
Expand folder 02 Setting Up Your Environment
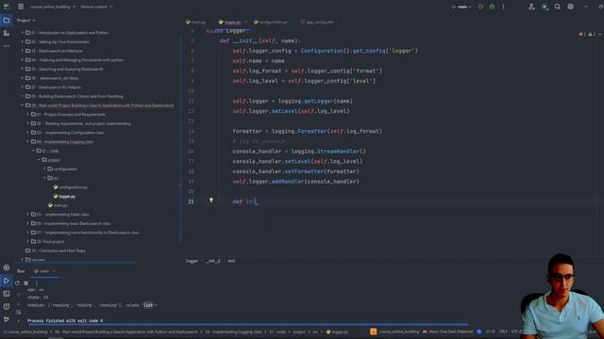[23, 41]
